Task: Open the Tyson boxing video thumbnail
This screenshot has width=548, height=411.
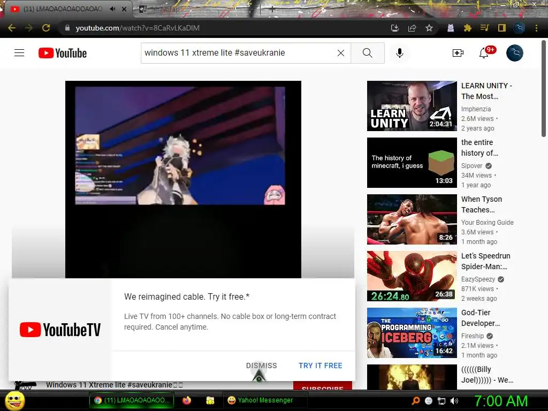Action: click(412, 219)
